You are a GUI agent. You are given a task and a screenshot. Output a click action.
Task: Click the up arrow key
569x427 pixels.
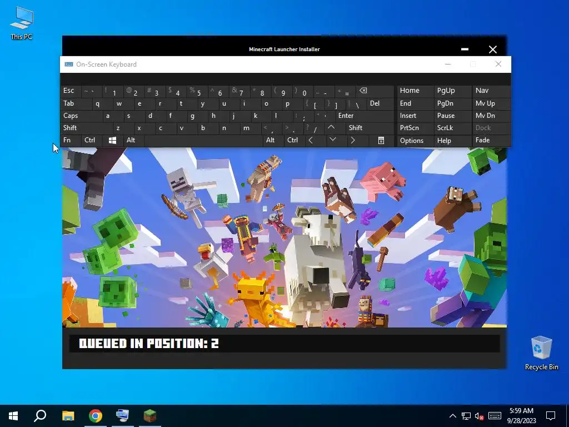coord(331,128)
